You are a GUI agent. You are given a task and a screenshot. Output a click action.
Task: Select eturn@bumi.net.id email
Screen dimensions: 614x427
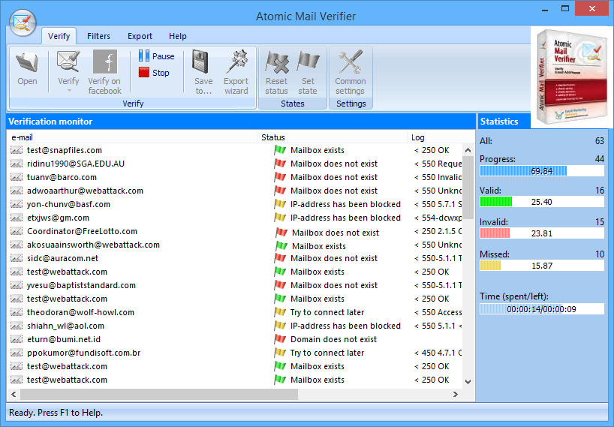pos(64,339)
